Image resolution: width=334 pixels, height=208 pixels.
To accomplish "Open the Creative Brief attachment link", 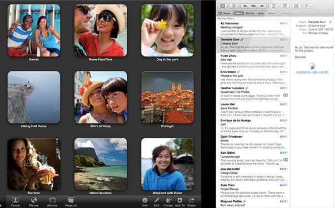I will [x=312, y=72].
